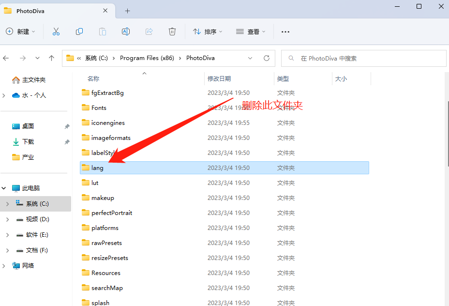The height and width of the screenshot is (306, 449).
Task: Open recent locations dropdown chevron
Action: [38, 58]
